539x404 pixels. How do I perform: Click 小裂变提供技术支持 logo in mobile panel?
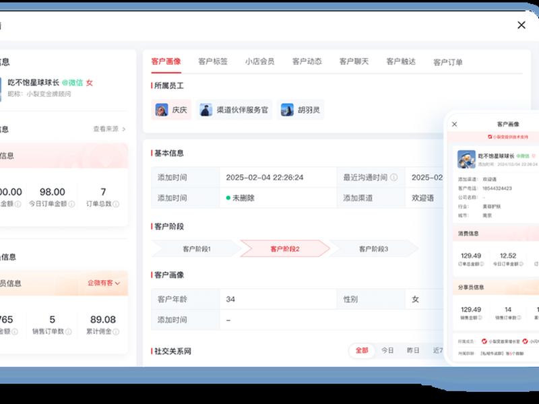pos(490,137)
